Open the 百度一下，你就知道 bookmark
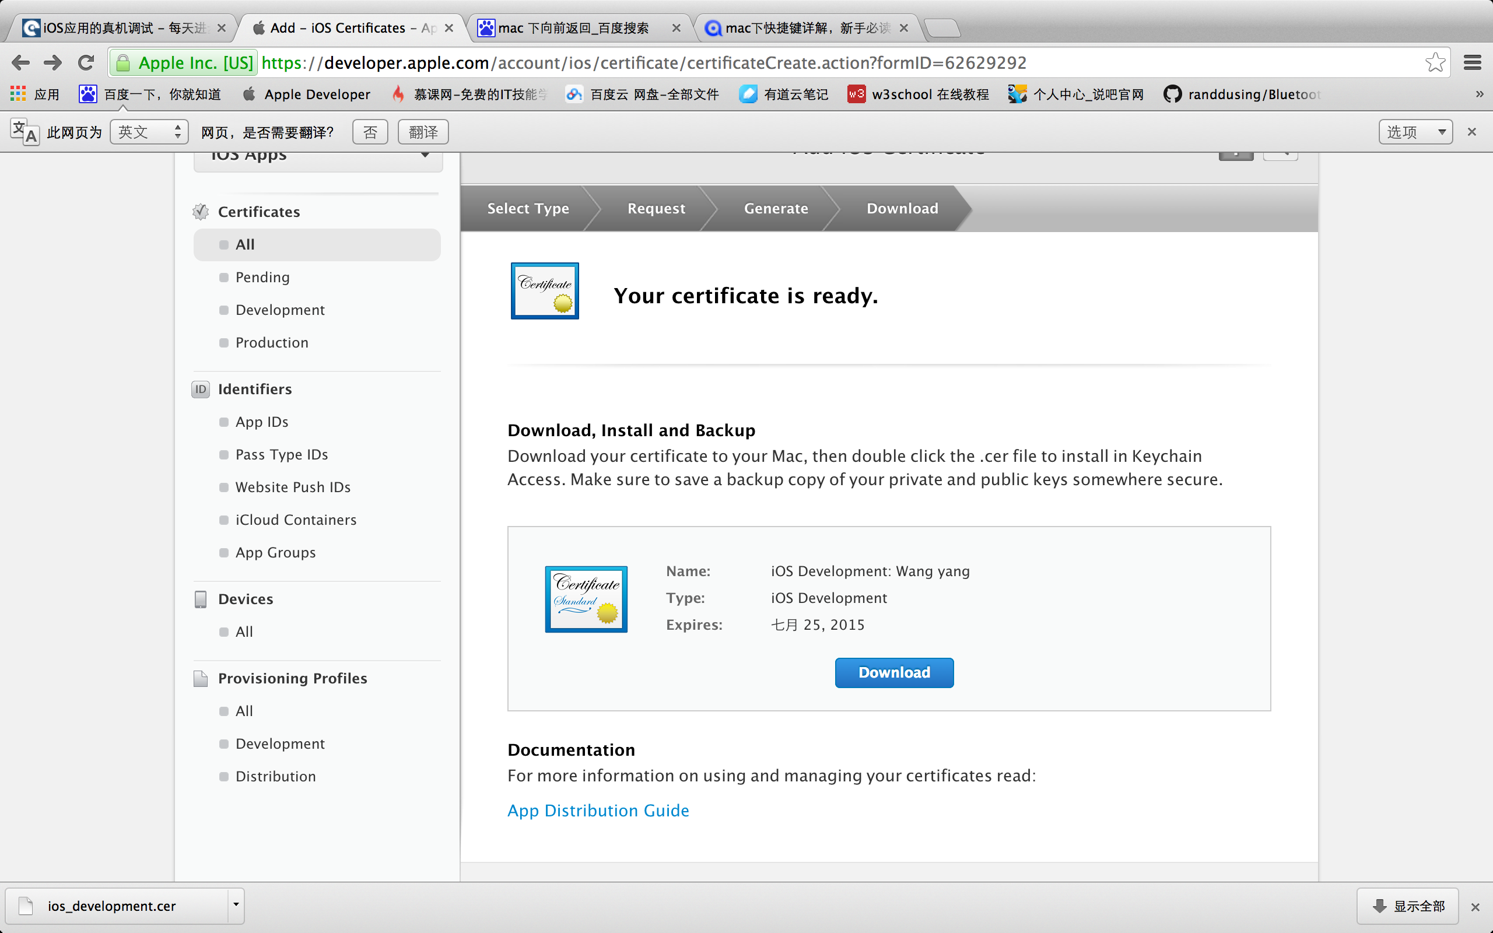1493x933 pixels. (150, 94)
